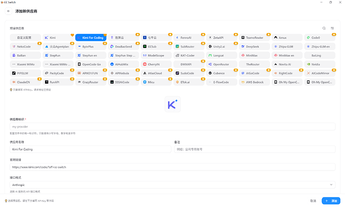Pick the CCSub preset
The image size is (345, 207).
click(x=156, y=46)
